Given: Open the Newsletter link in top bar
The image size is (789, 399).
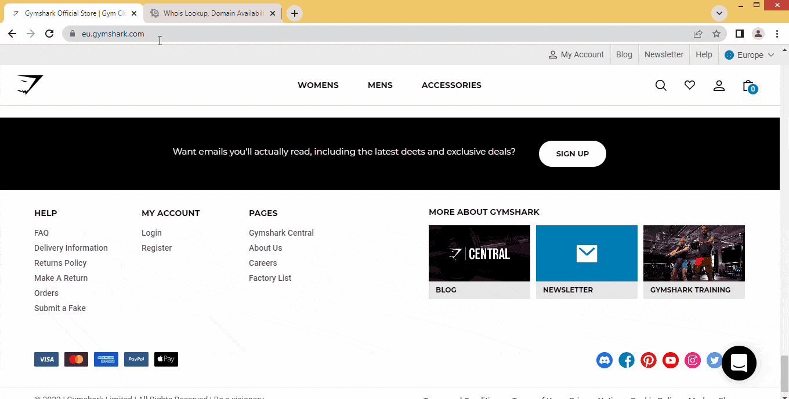Looking at the screenshot, I should (664, 54).
